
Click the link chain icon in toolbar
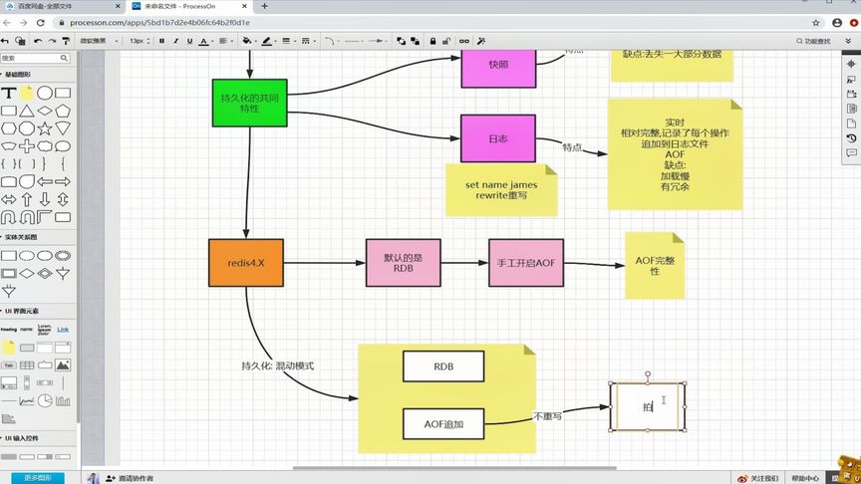(x=464, y=41)
